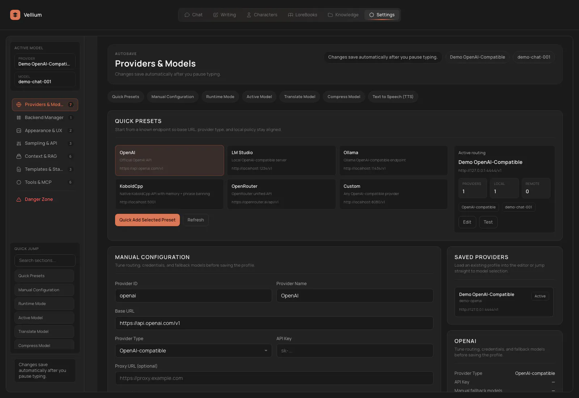The height and width of the screenshot is (398, 579).
Task: Open Appearance & UX settings section
Action: (45, 131)
